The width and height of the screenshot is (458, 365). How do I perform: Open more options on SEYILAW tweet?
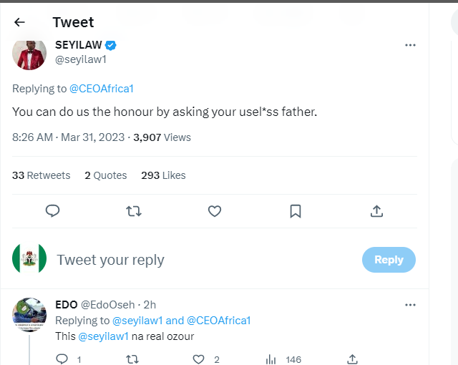(x=410, y=45)
